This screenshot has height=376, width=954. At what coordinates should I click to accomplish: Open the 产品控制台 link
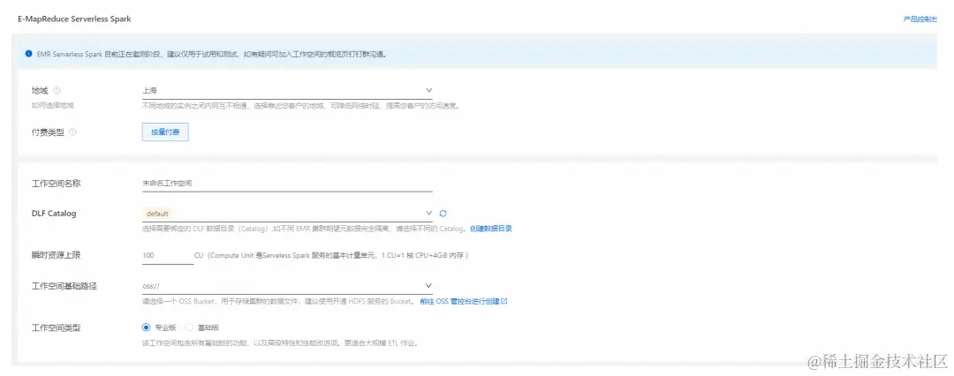(x=920, y=19)
